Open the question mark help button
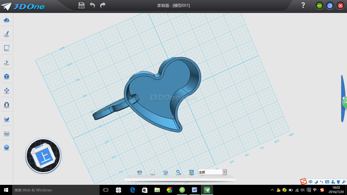Image resolution: width=347 pixels, height=195 pixels. (x=303, y=5)
